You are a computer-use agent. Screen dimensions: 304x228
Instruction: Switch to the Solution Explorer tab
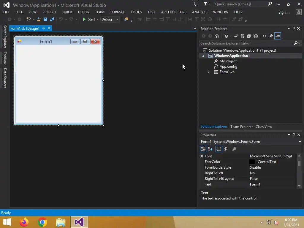tap(214, 126)
